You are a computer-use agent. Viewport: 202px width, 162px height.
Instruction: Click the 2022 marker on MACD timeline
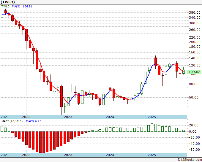pyautogui.click(x=26, y=155)
